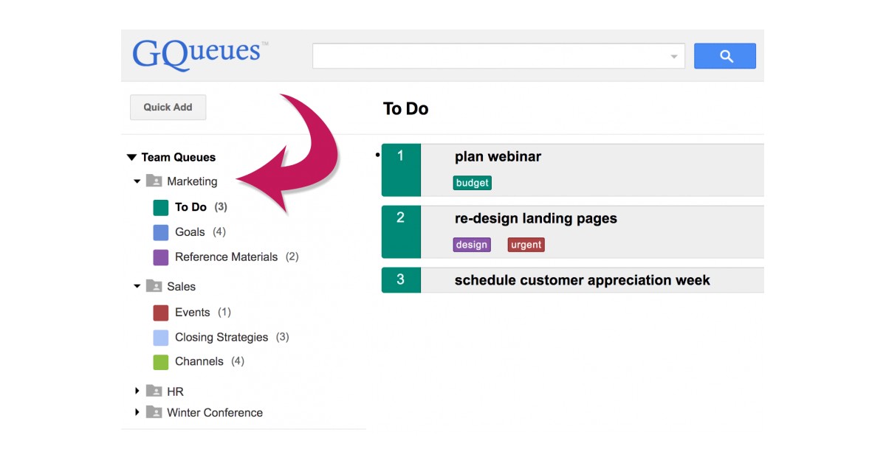Image resolution: width=886 pixels, height=463 pixels.
Task: Open the search suggestions dropdown arrow
Action: coord(673,55)
